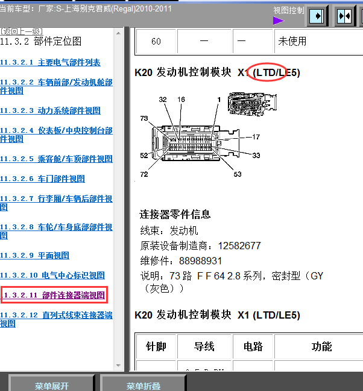Click the 当前车型 vehicle model title text

click(86, 9)
